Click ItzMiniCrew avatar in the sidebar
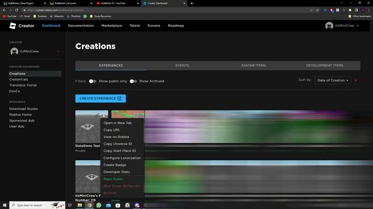This screenshot has width=373, height=209. (14, 51)
